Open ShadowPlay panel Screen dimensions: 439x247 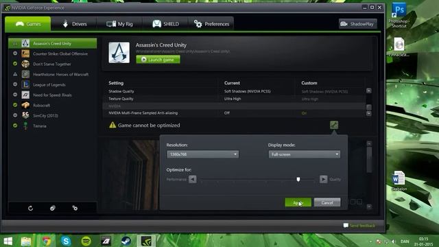click(357, 24)
